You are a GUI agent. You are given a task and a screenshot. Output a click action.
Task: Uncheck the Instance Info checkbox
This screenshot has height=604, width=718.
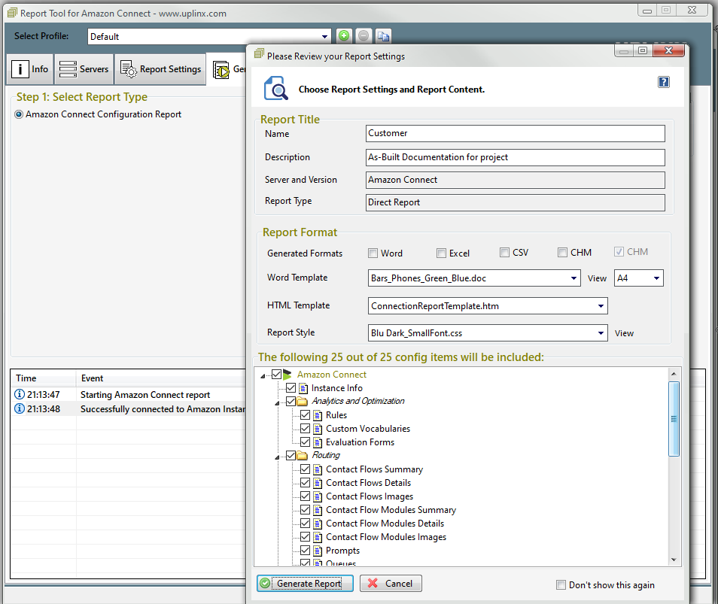click(291, 388)
